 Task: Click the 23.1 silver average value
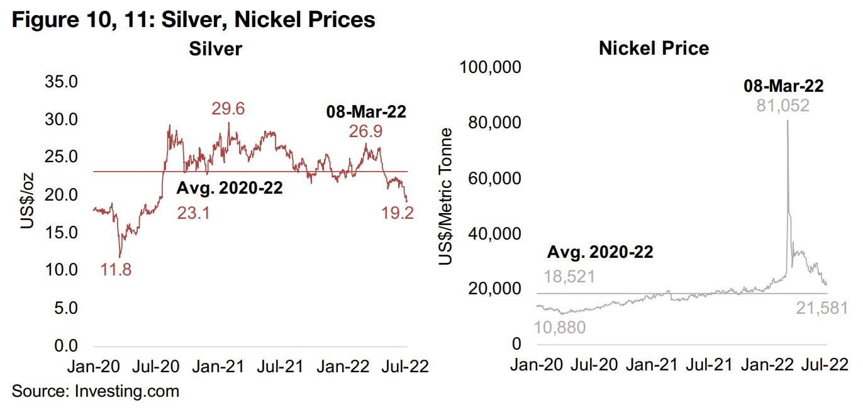point(193,214)
